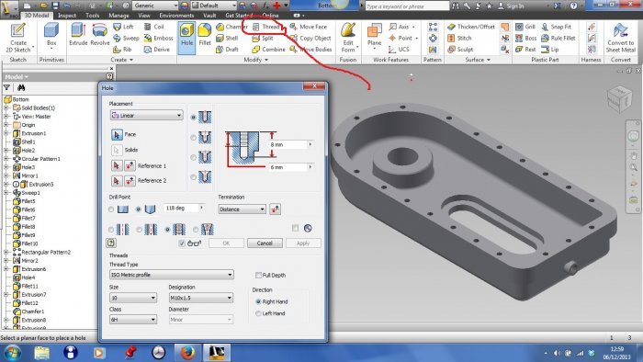Select the Split tool
643x362 pixels.
click(263, 38)
